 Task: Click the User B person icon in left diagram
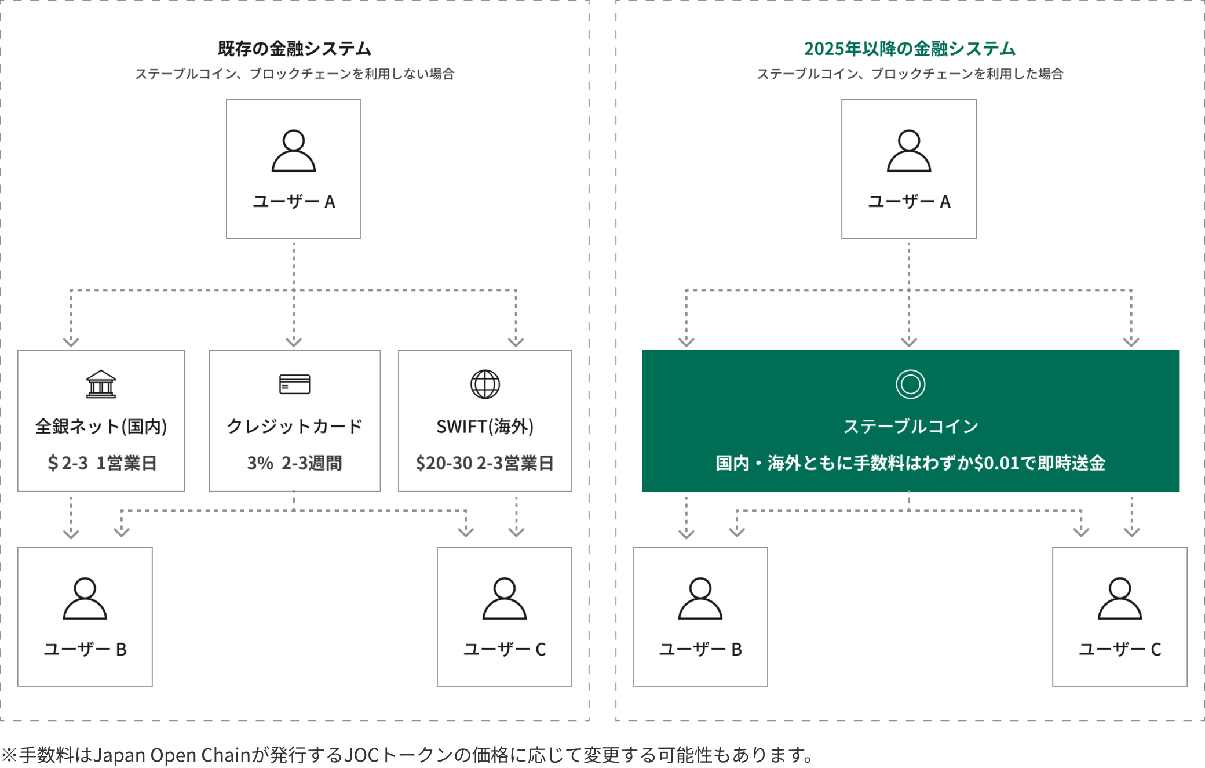point(85,598)
